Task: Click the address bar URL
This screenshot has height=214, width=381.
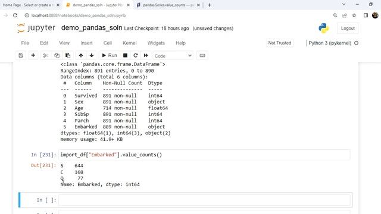Action: click(x=79, y=15)
